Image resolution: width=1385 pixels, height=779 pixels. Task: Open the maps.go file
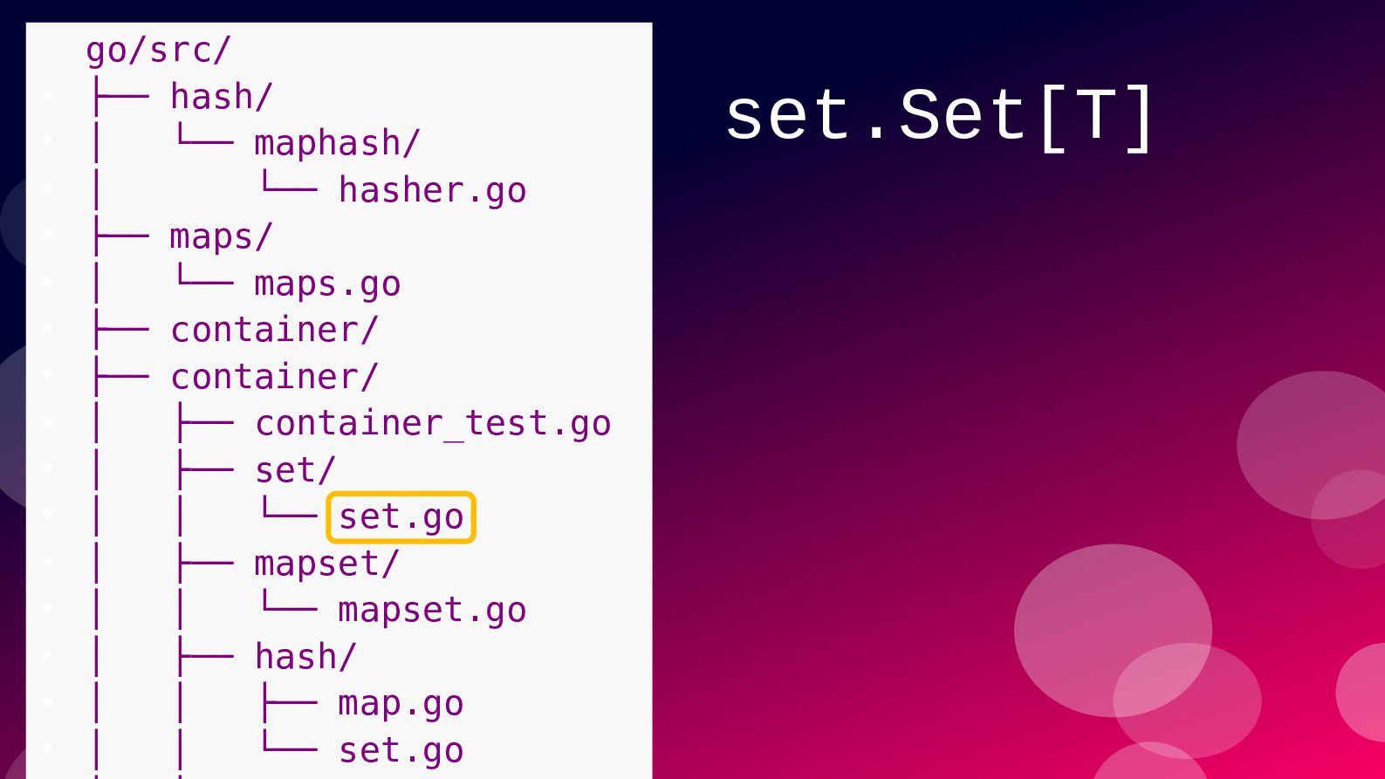click(327, 284)
